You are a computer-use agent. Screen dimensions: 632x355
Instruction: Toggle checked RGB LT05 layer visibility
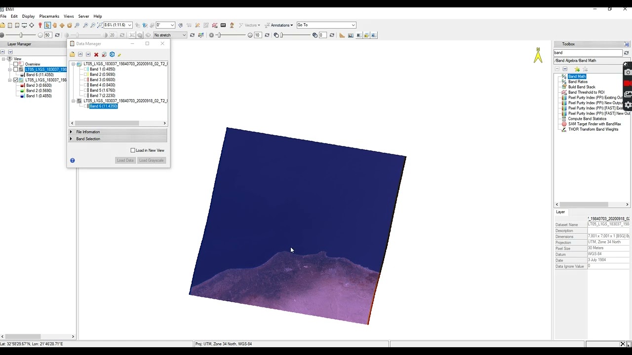point(16,80)
